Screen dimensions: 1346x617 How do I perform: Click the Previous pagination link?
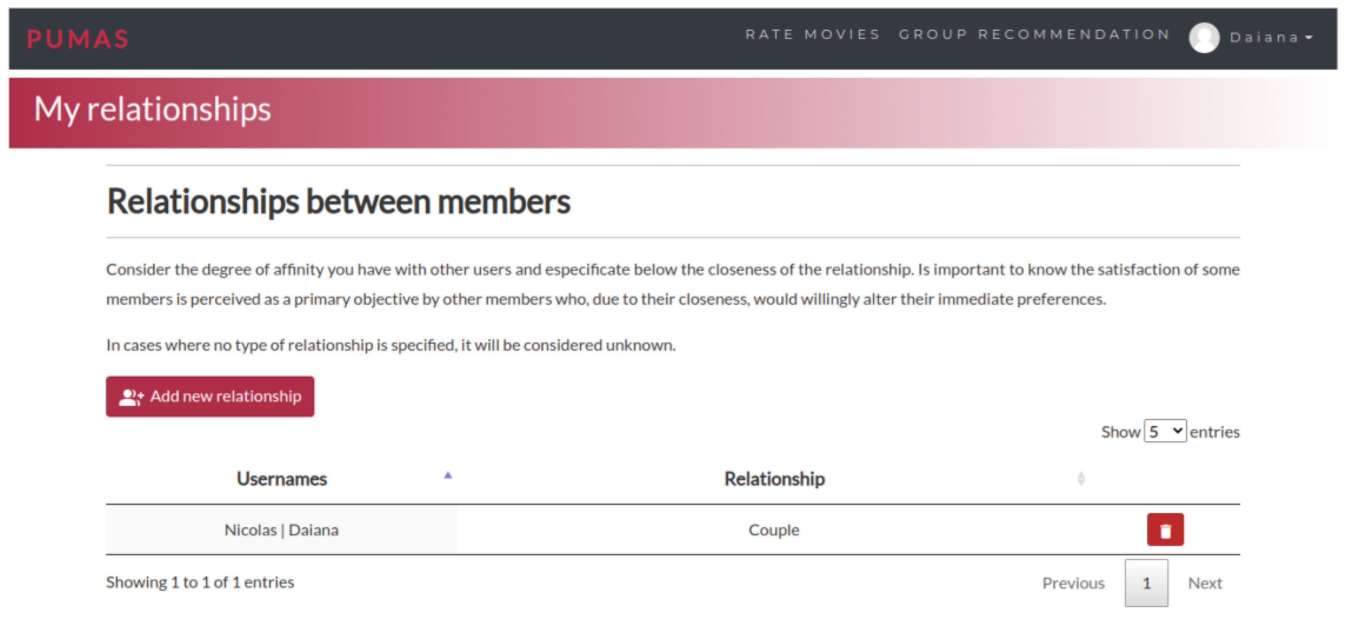point(1073,583)
